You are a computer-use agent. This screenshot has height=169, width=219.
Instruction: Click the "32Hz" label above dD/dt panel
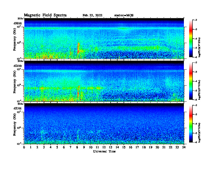(x=20, y=61)
